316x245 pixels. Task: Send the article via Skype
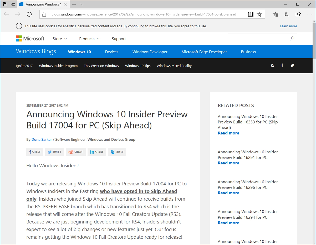coord(117,152)
